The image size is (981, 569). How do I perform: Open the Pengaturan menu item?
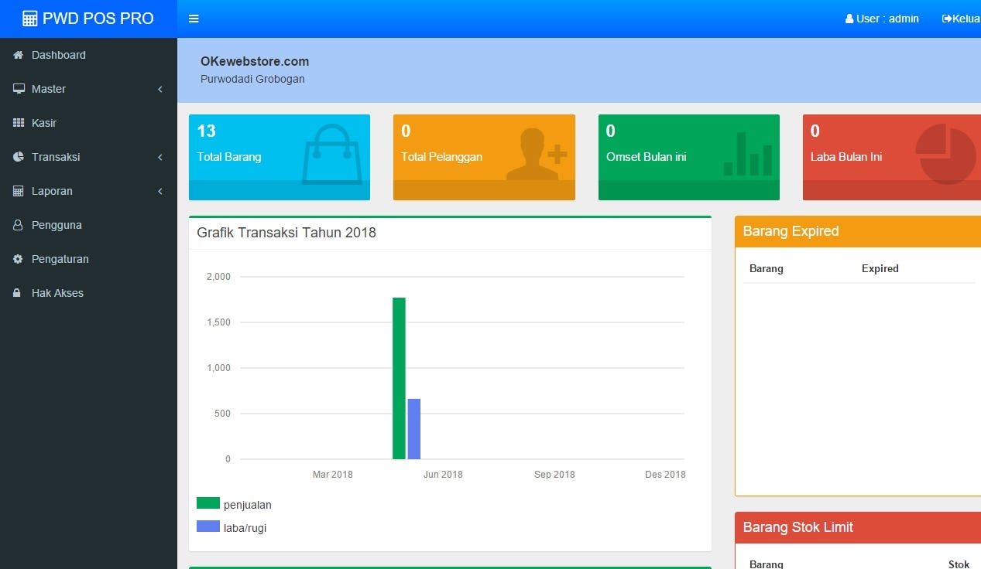[x=88, y=259]
